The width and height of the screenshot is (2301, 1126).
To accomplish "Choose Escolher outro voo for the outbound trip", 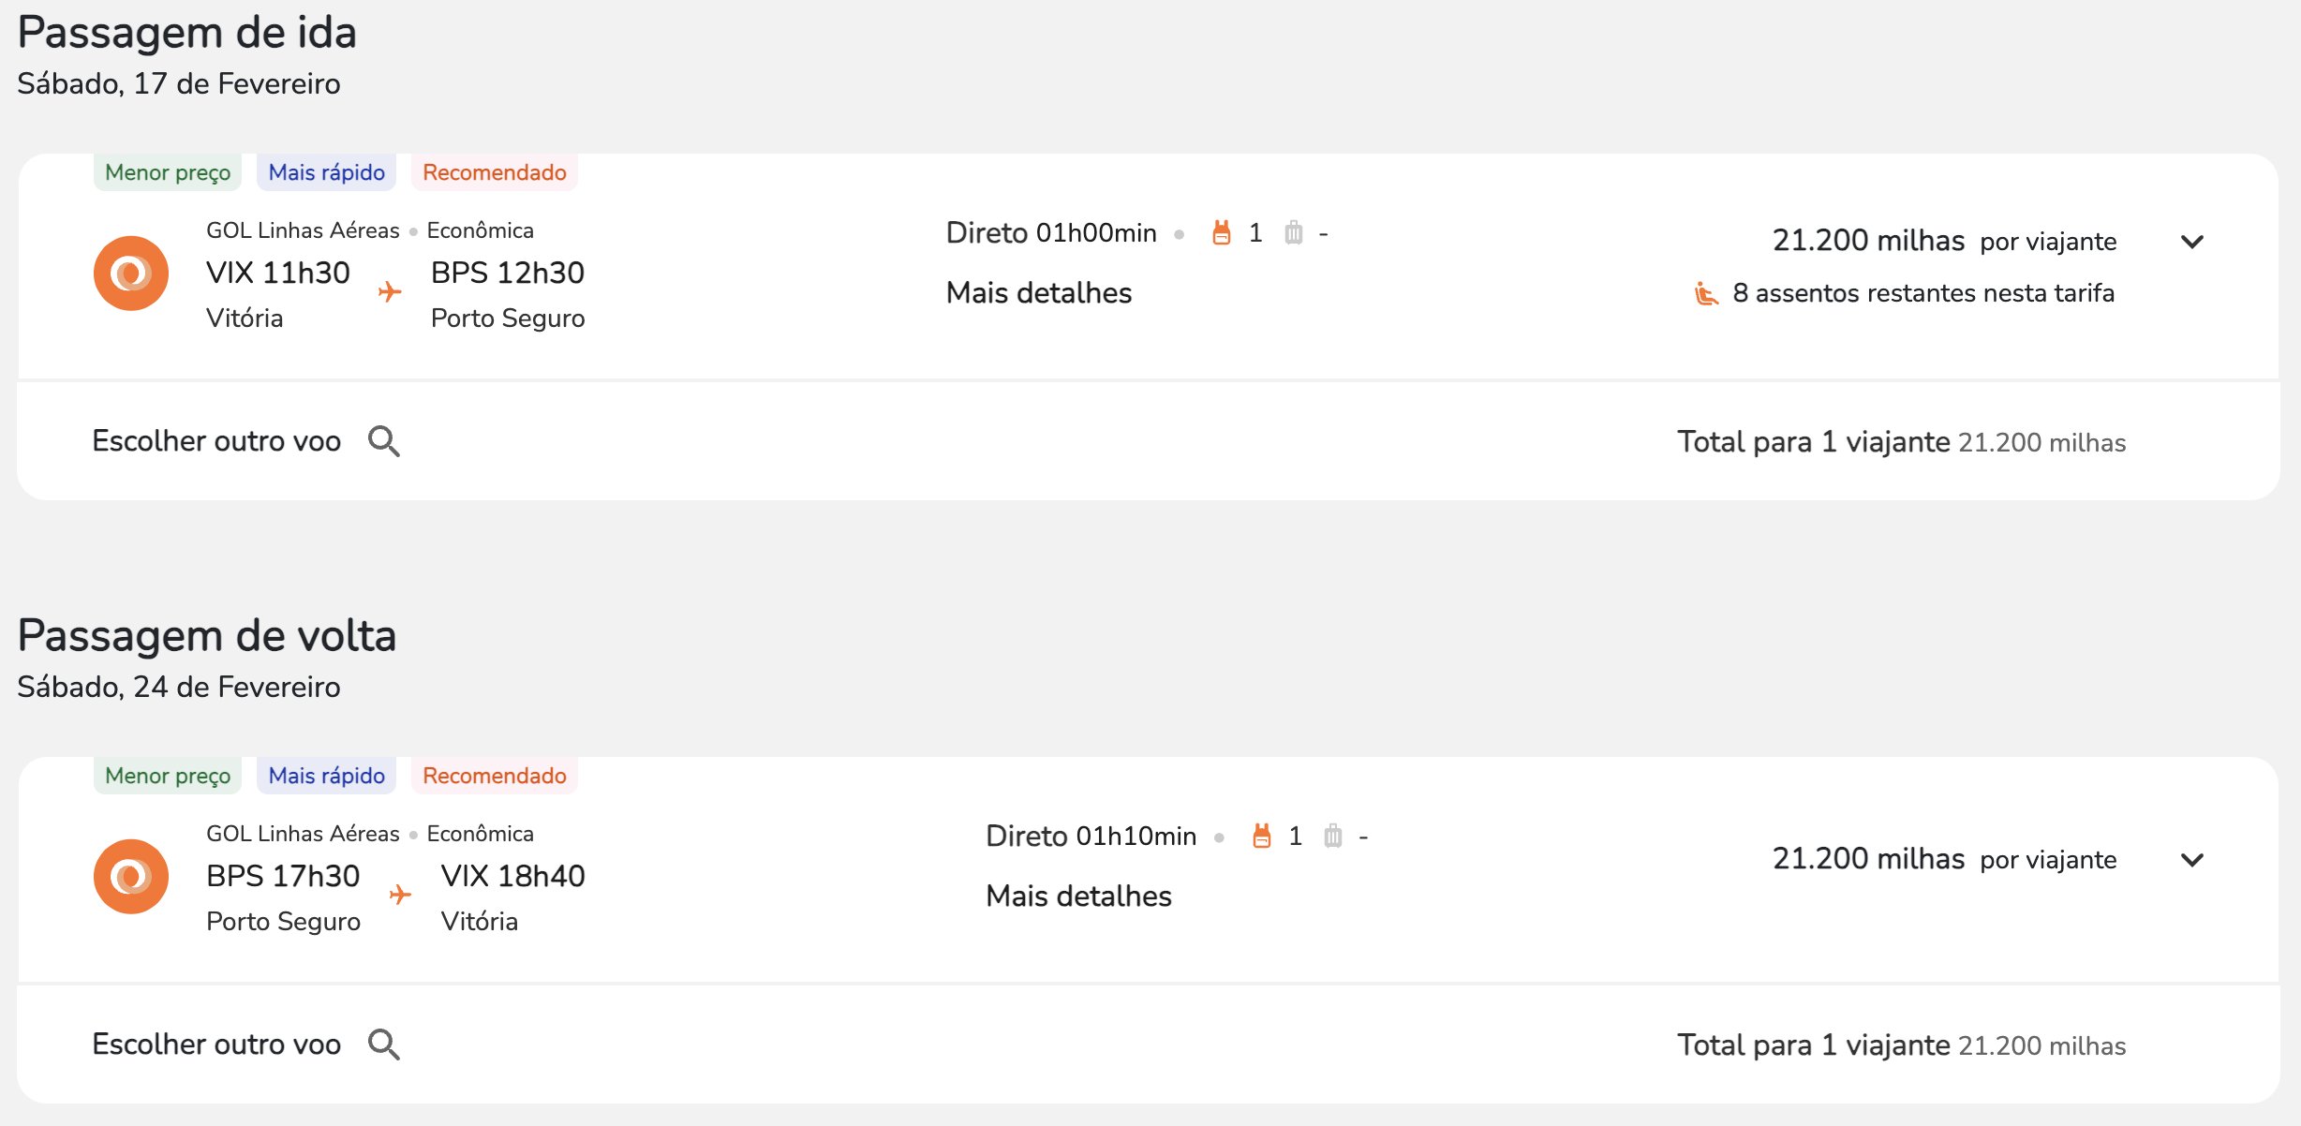I will point(216,441).
